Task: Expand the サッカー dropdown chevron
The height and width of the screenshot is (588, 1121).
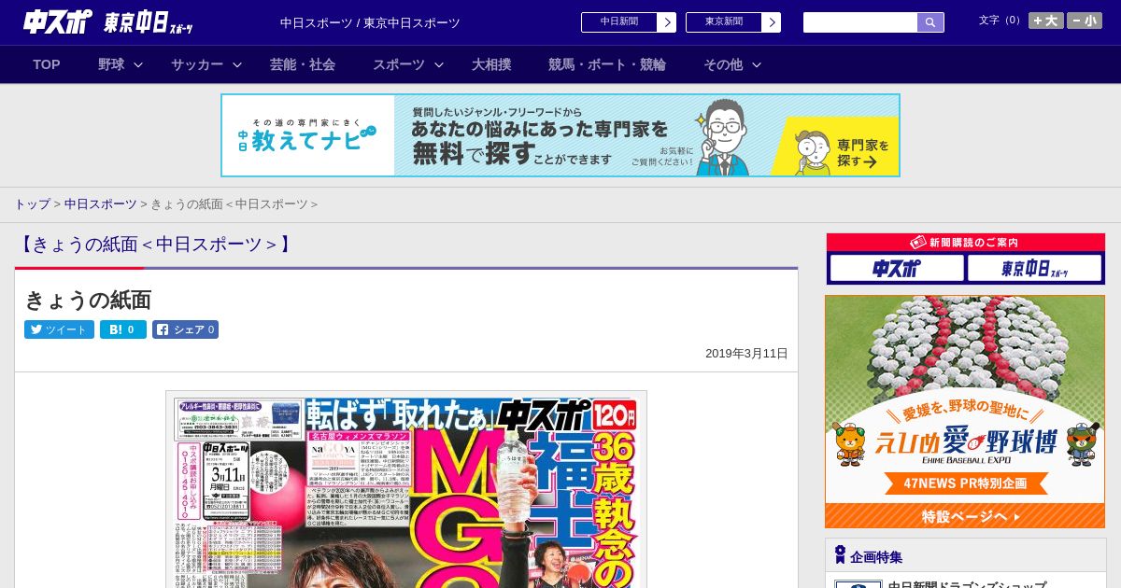Action: point(237,64)
